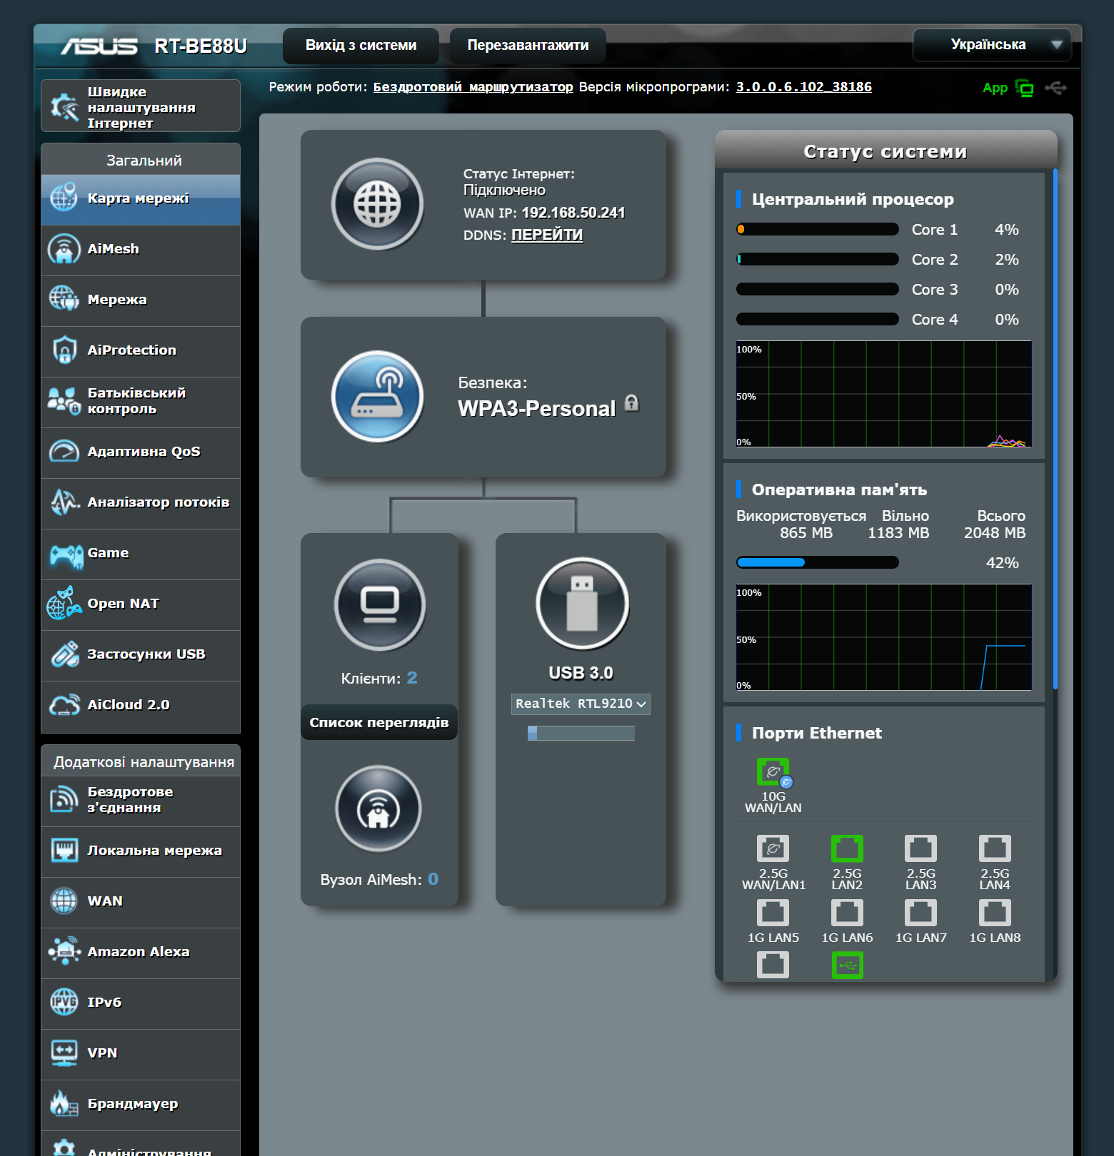This screenshot has height=1156, width=1114.
Task: Click the 2.5G LAN3 port icon
Action: (920, 848)
